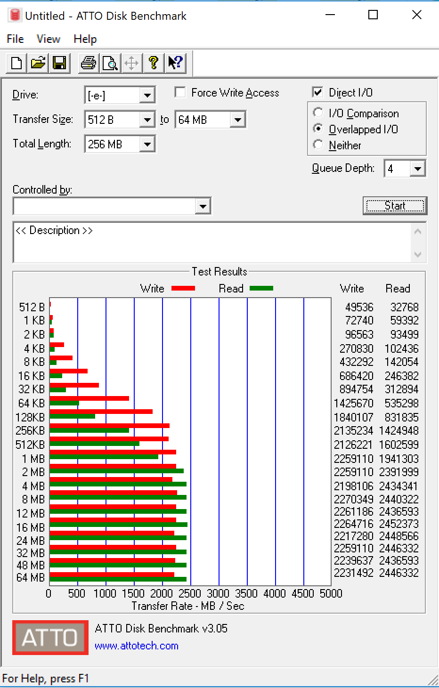Visit the www.attotech.com link
This screenshot has width=439, height=688.
137,646
